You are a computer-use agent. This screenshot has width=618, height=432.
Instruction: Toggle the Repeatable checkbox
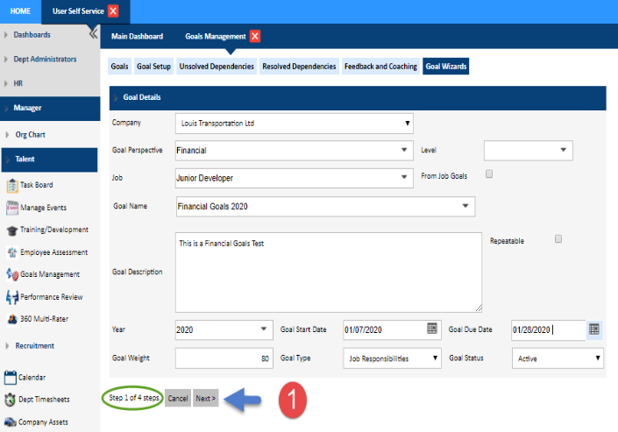558,239
